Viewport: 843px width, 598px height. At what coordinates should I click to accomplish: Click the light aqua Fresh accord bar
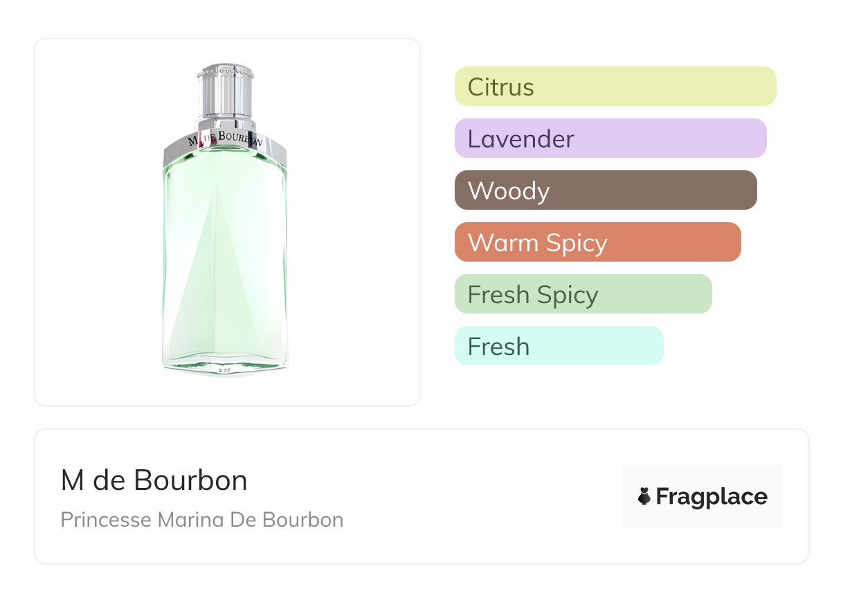[559, 346]
